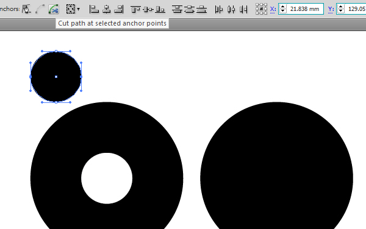Open the Align To dropdown arrow

pyautogui.click(x=79, y=9)
